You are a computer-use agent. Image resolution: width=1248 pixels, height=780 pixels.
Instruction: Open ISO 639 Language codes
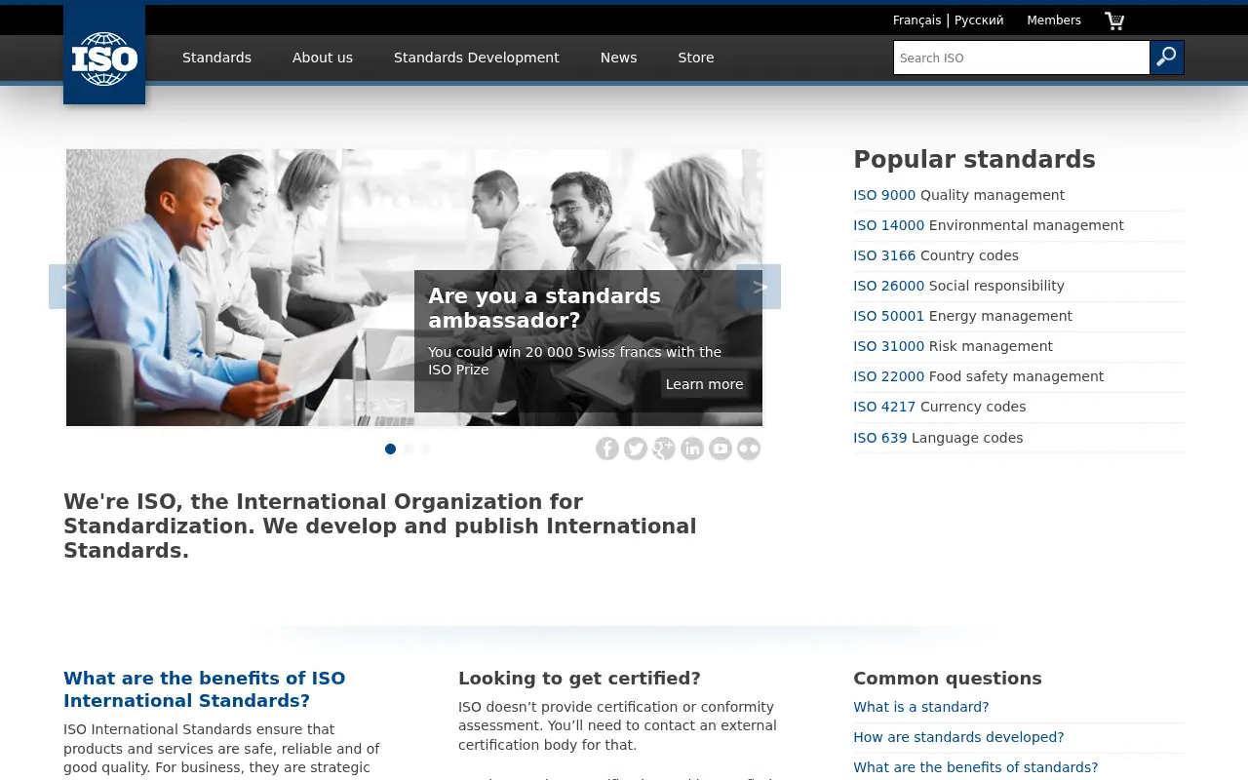tap(938, 438)
